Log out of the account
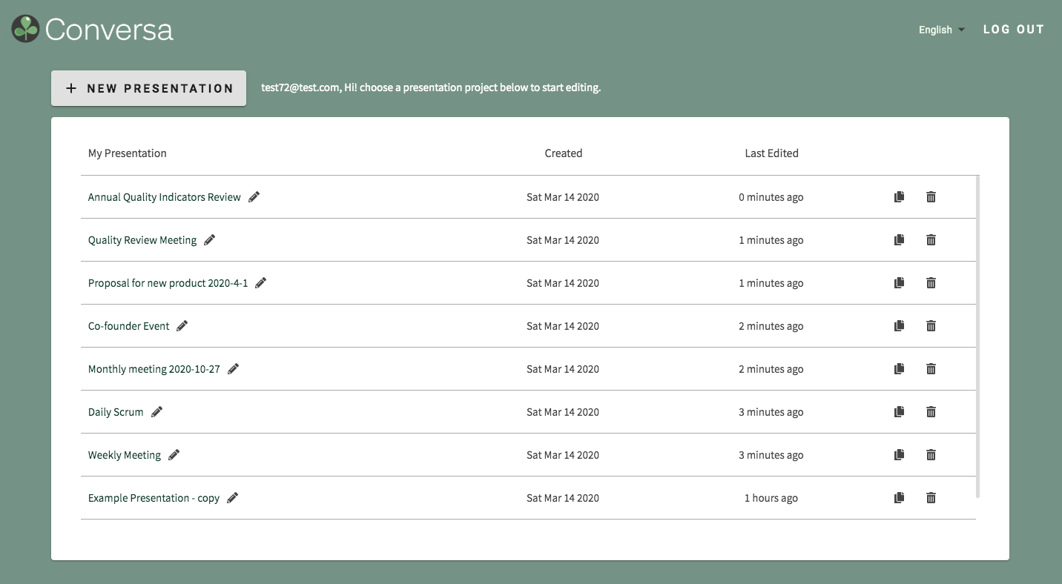1062x584 pixels. [x=1013, y=30]
